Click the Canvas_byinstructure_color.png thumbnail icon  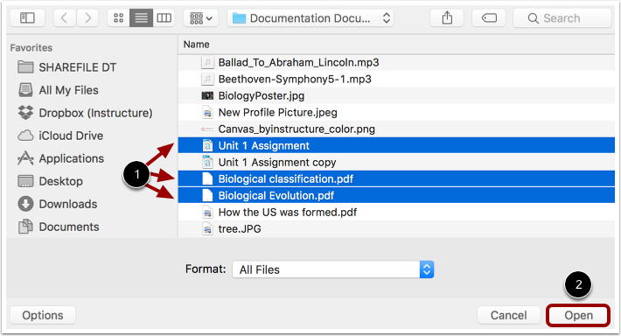point(207,129)
